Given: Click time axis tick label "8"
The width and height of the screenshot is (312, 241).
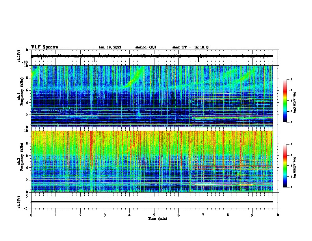Looking at the screenshot, I should pyautogui.click(x=228, y=215).
